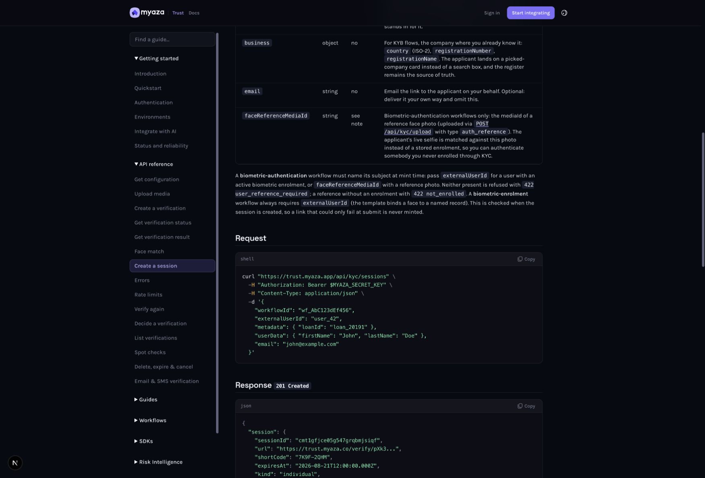This screenshot has width=705, height=478.
Task: Open Decide a verification page
Action: pos(160,324)
